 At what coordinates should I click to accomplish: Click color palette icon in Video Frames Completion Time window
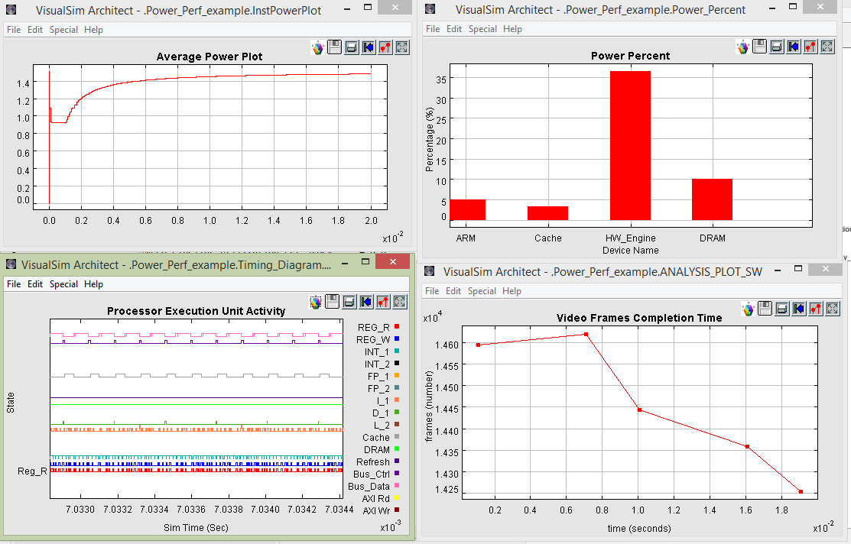point(748,309)
